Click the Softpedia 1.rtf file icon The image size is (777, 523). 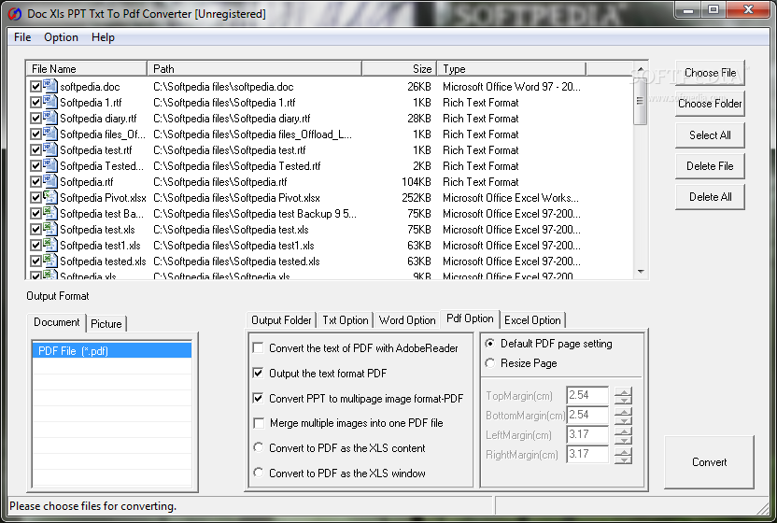50,102
